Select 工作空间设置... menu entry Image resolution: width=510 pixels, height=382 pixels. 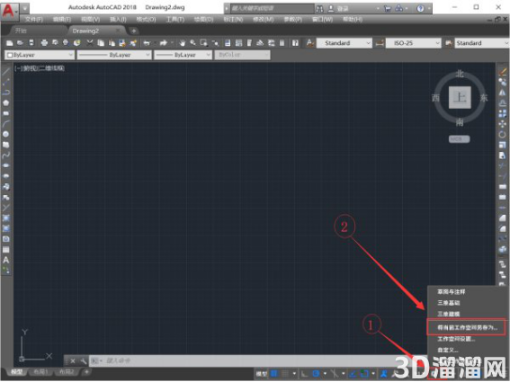(456, 339)
